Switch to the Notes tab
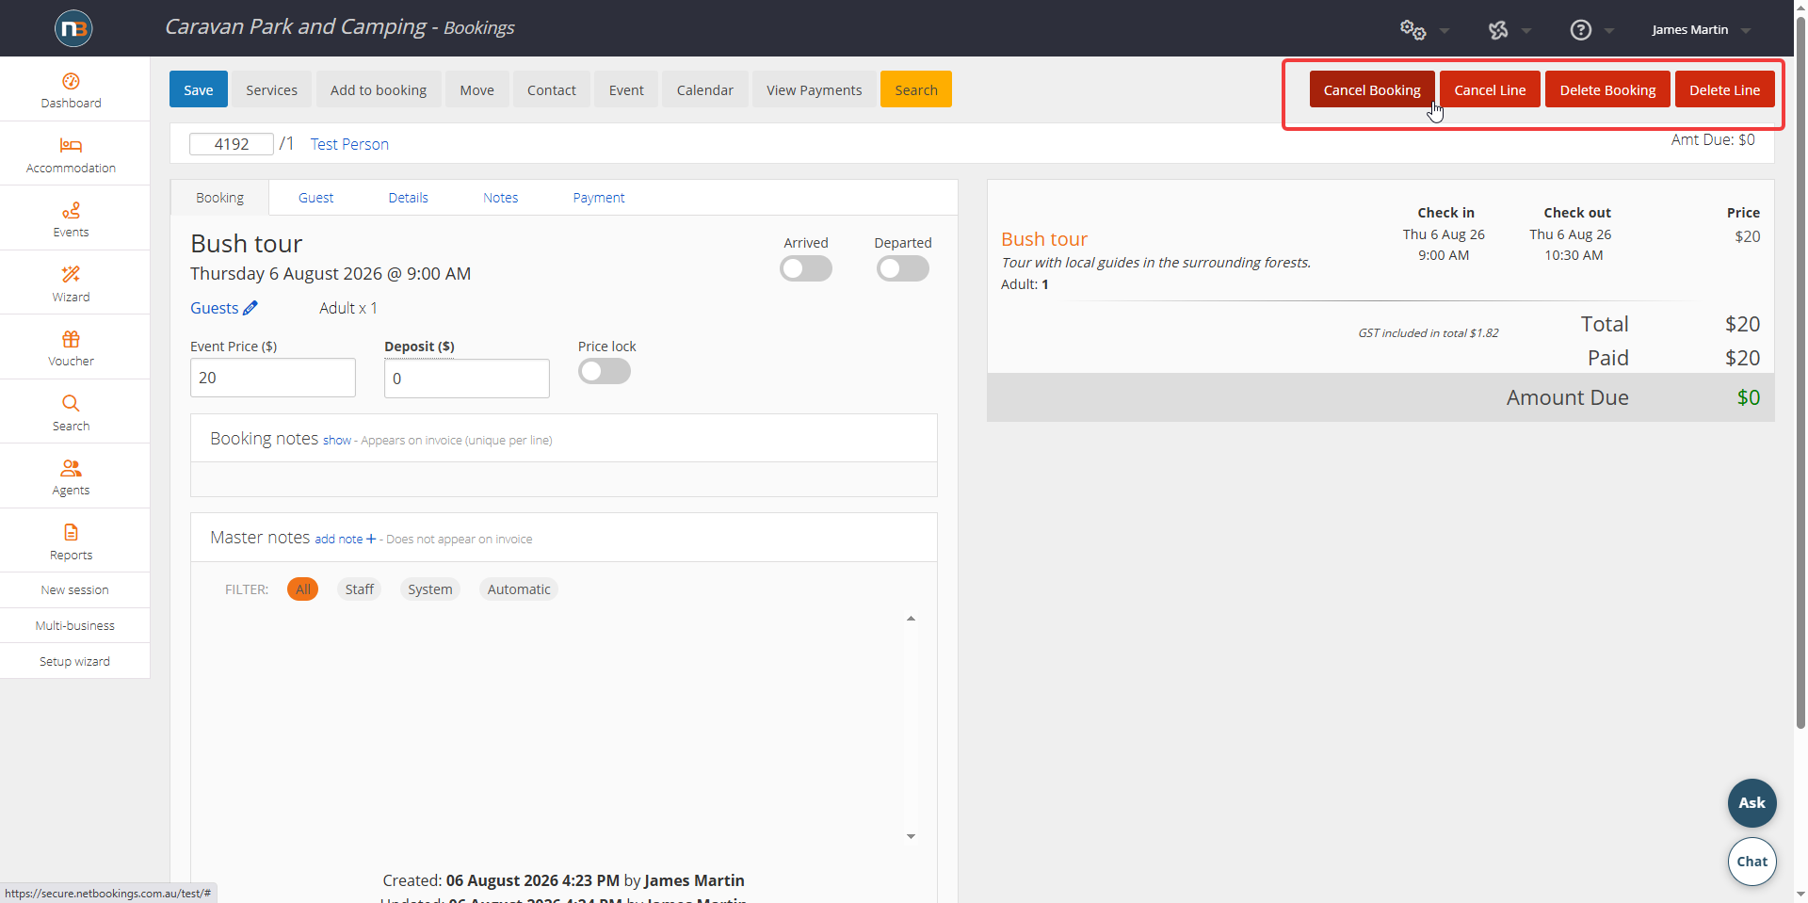Screen dimensions: 1808x903 tap(500, 198)
